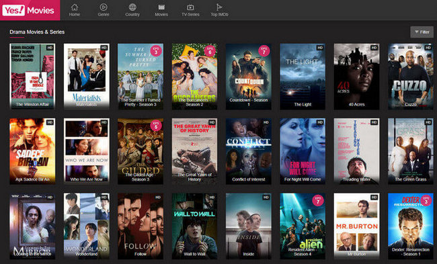
Task: Open the Cuzzo movie poster
Action: (x=411, y=77)
